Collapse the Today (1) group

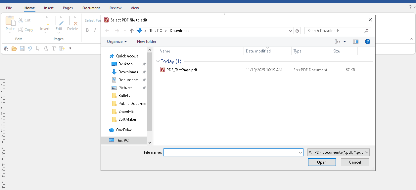click(158, 61)
